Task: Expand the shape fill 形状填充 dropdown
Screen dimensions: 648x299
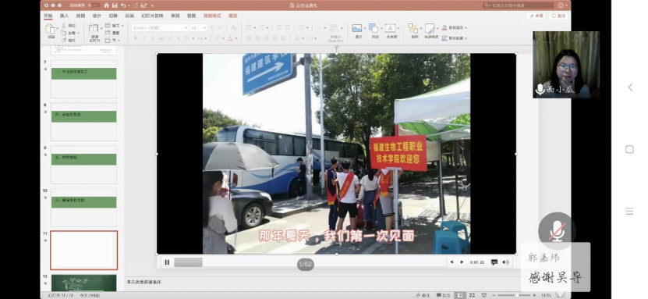Action: 466,27
